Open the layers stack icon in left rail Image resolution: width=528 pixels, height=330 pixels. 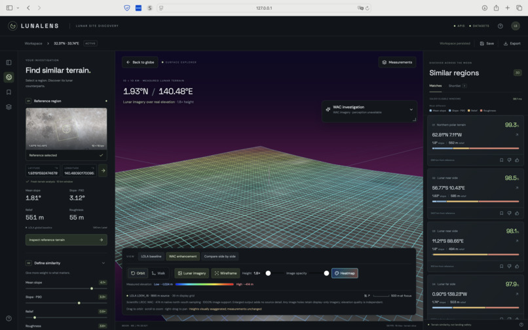click(9, 107)
